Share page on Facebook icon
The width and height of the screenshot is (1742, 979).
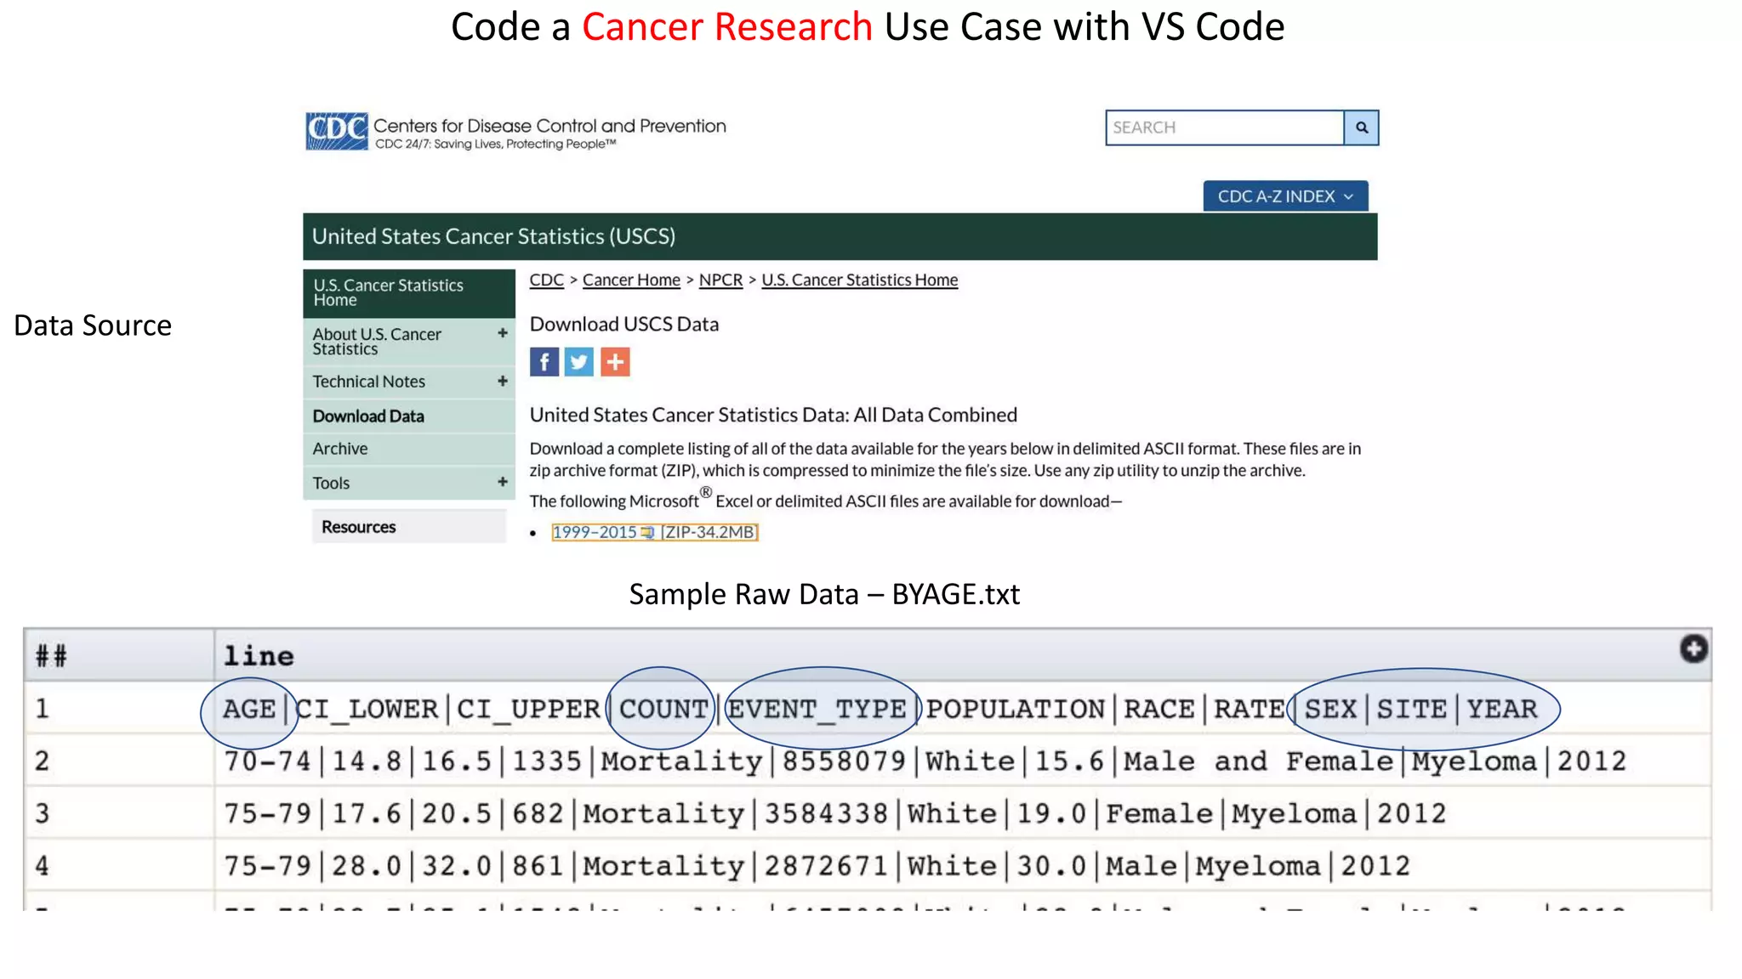pyautogui.click(x=544, y=362)
